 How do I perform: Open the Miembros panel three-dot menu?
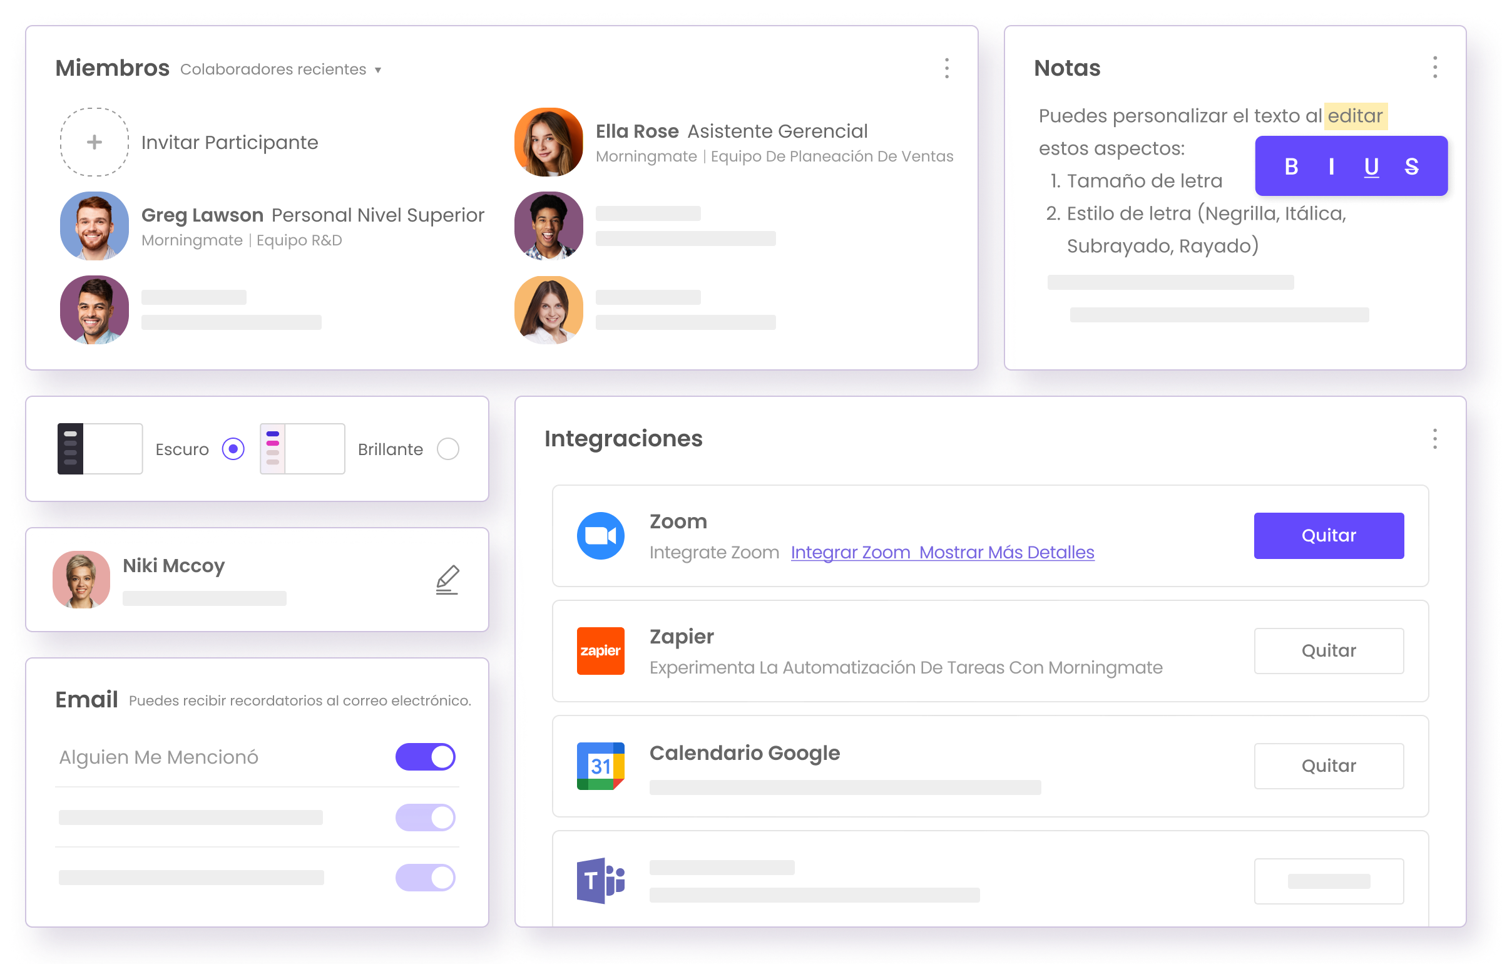point(947,68)
